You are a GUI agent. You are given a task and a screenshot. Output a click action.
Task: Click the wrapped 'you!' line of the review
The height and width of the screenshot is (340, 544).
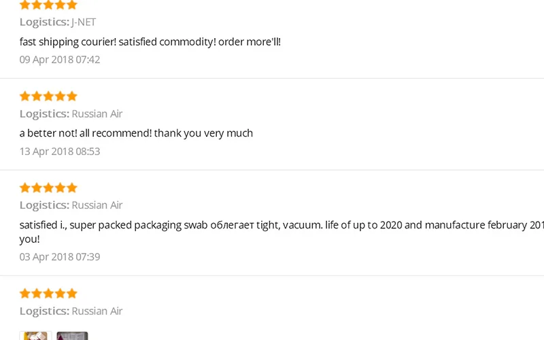click(29, 239)
